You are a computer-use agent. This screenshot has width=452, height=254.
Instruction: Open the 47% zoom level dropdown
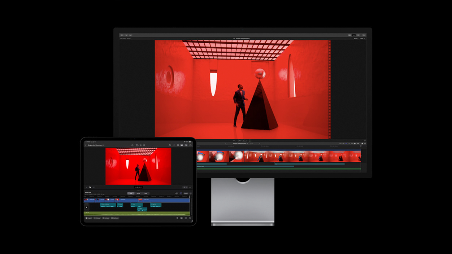point(356,38)
